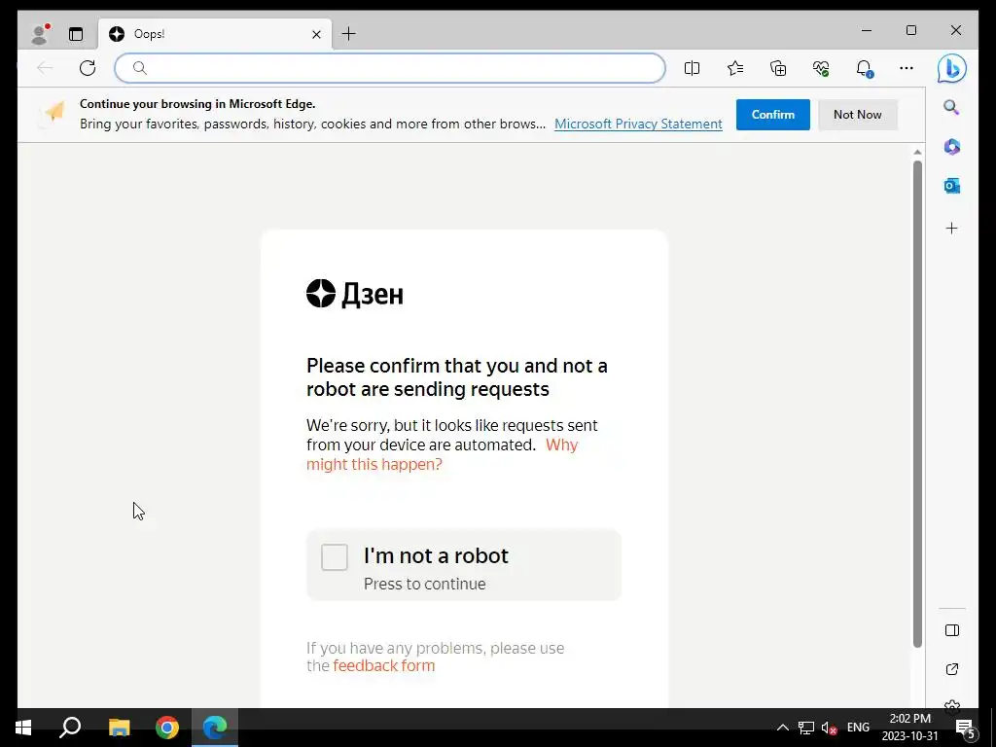
Task: Open the network status tray icon
Action: point(806,728)
